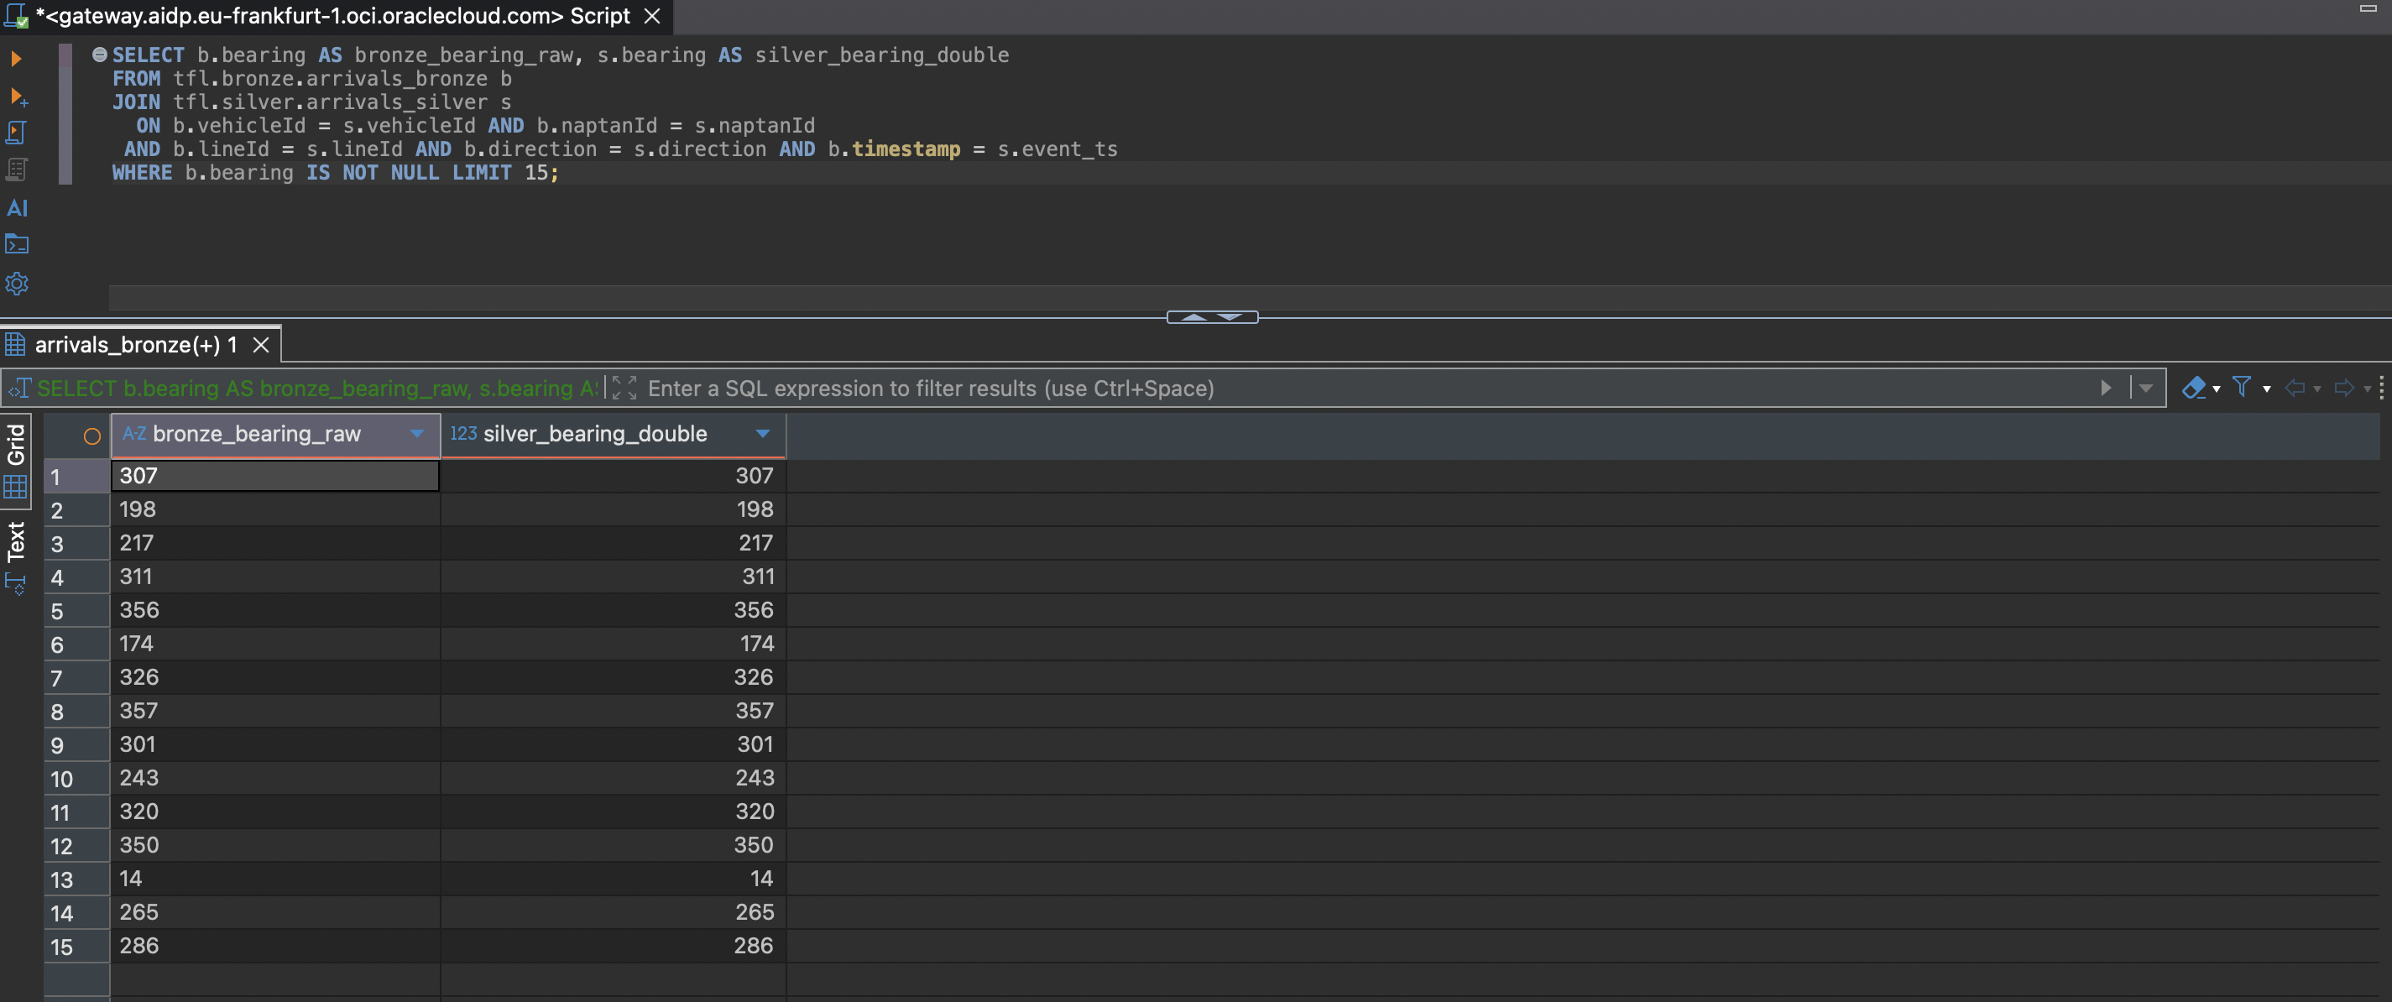Select row number 15 header
This screenshot has height=1002, width=2392.
click(x=76, y=947)
